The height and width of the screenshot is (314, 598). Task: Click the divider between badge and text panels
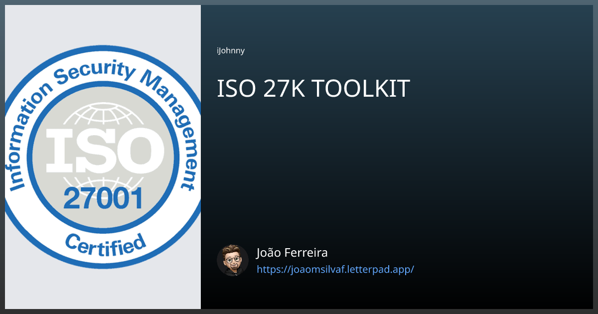201,157
